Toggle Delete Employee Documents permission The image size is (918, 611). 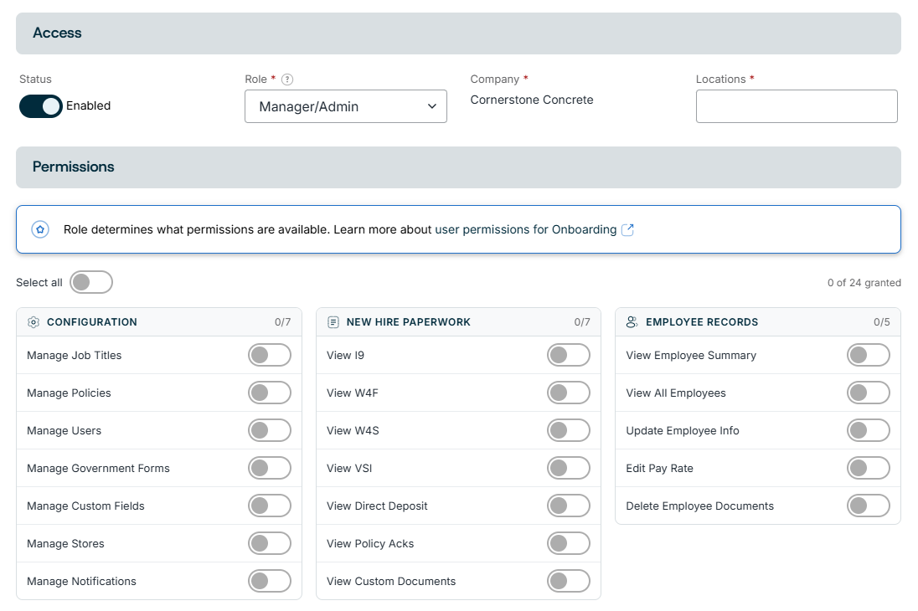click(869, 506)
